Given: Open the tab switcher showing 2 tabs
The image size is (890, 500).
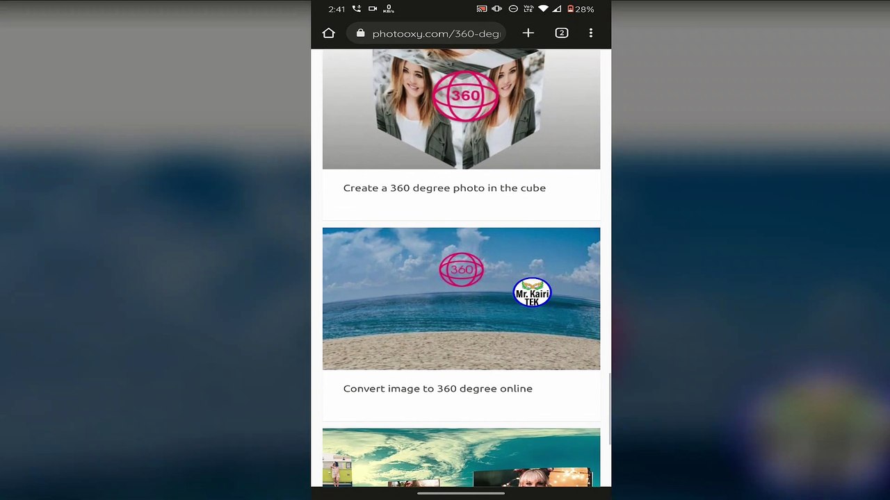Looking at the screenshot, I should pos(562,33).
